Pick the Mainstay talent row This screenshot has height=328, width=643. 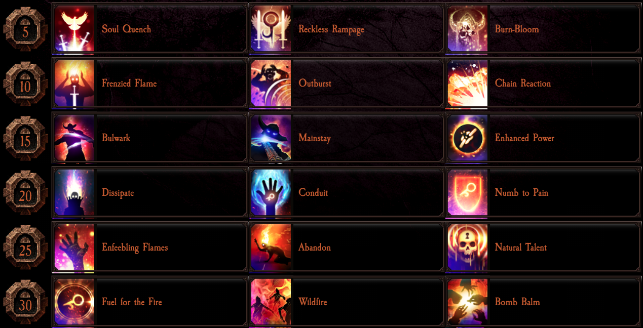click(346, 138)
